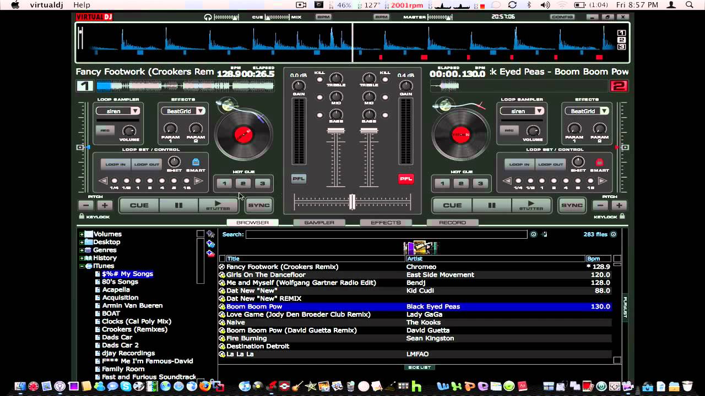Screen dimensions: 705x396
Task: Trigger hot cue 3 on deck 1
Action: pos(262,184)
